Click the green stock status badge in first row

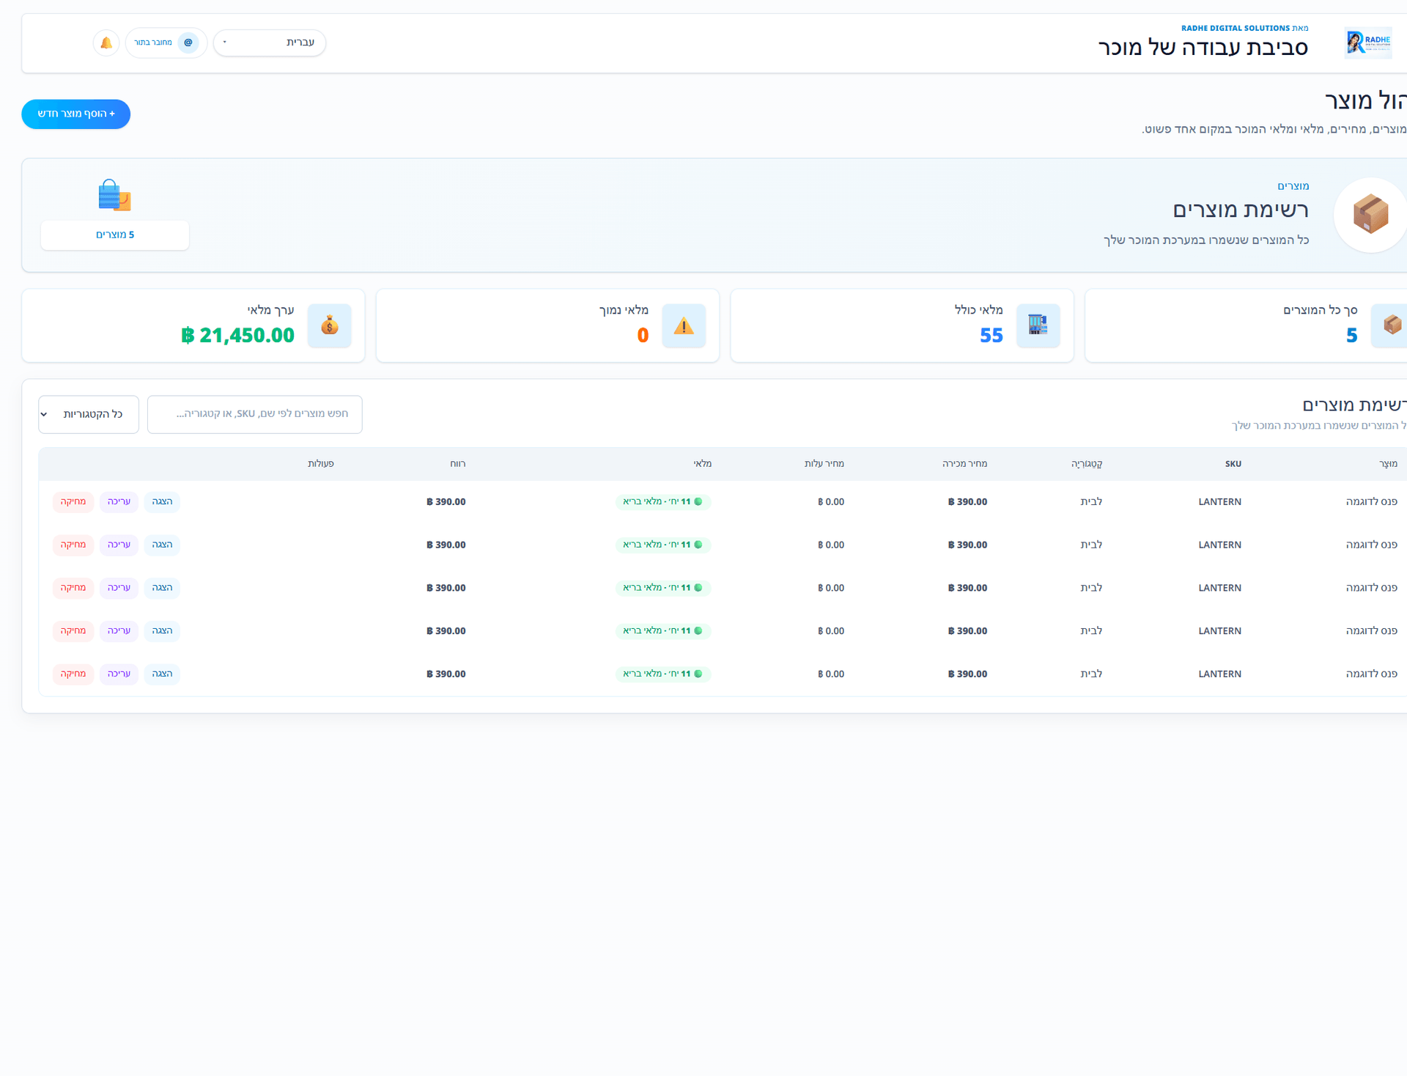click(663, 502)
